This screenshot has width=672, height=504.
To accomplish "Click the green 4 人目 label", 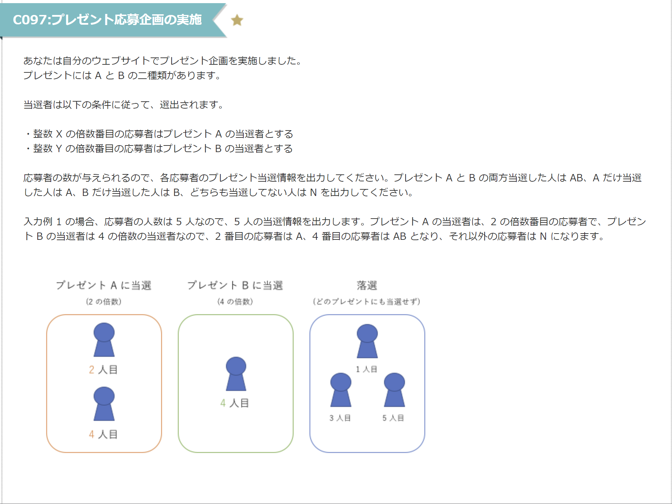I will (x=235, y=403).
